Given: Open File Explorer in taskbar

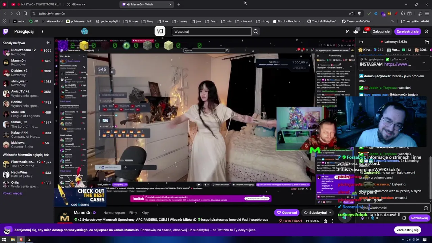Looking at the screenshot, I should (12, 240).
